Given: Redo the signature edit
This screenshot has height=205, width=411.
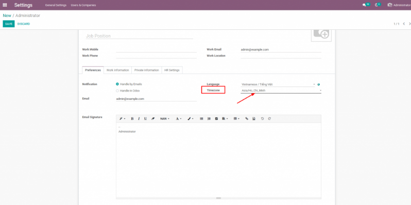Looking at the screenshot, I should tap(269, 119).
